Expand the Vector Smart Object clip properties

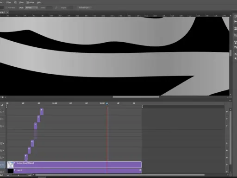(x=15, y=163)
